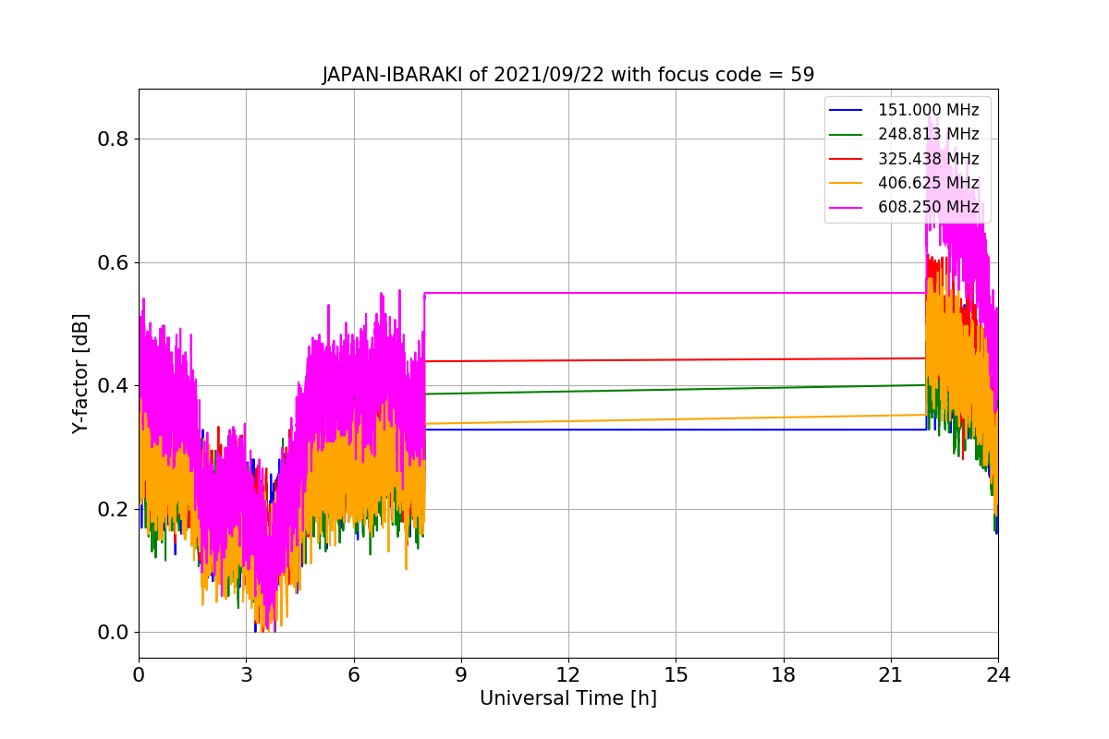1109x739 pixels.
Task: Click the x-axis tick label 6
Action: pyautogui.click(x=353, y=674)
